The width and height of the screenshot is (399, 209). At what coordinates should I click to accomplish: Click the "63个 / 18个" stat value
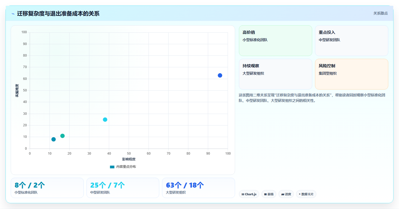tap(185, 185)
